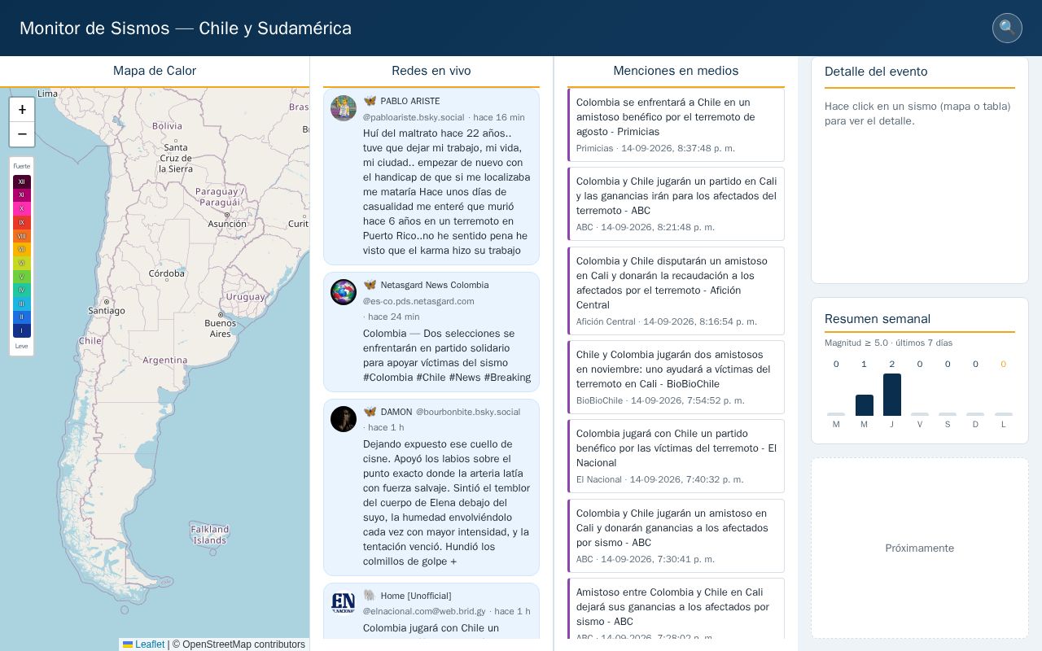The height and width of the screenshot is (651, 1042).
Task: Click the Argentina label on the map
Action: 165,360
